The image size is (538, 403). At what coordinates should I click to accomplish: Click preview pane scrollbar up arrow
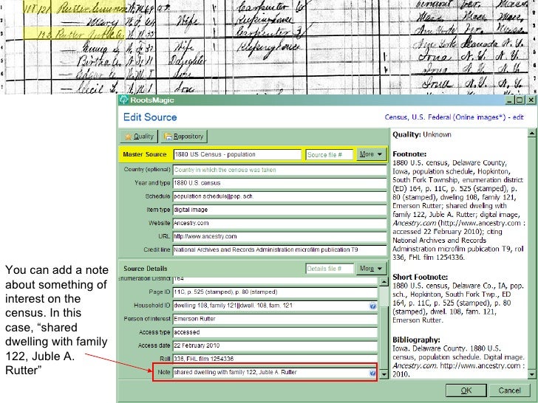532,133
